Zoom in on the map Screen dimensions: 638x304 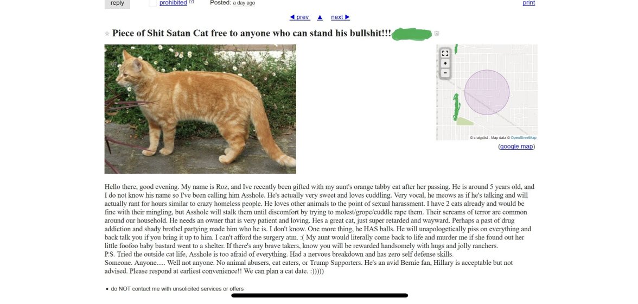(445, 64)
